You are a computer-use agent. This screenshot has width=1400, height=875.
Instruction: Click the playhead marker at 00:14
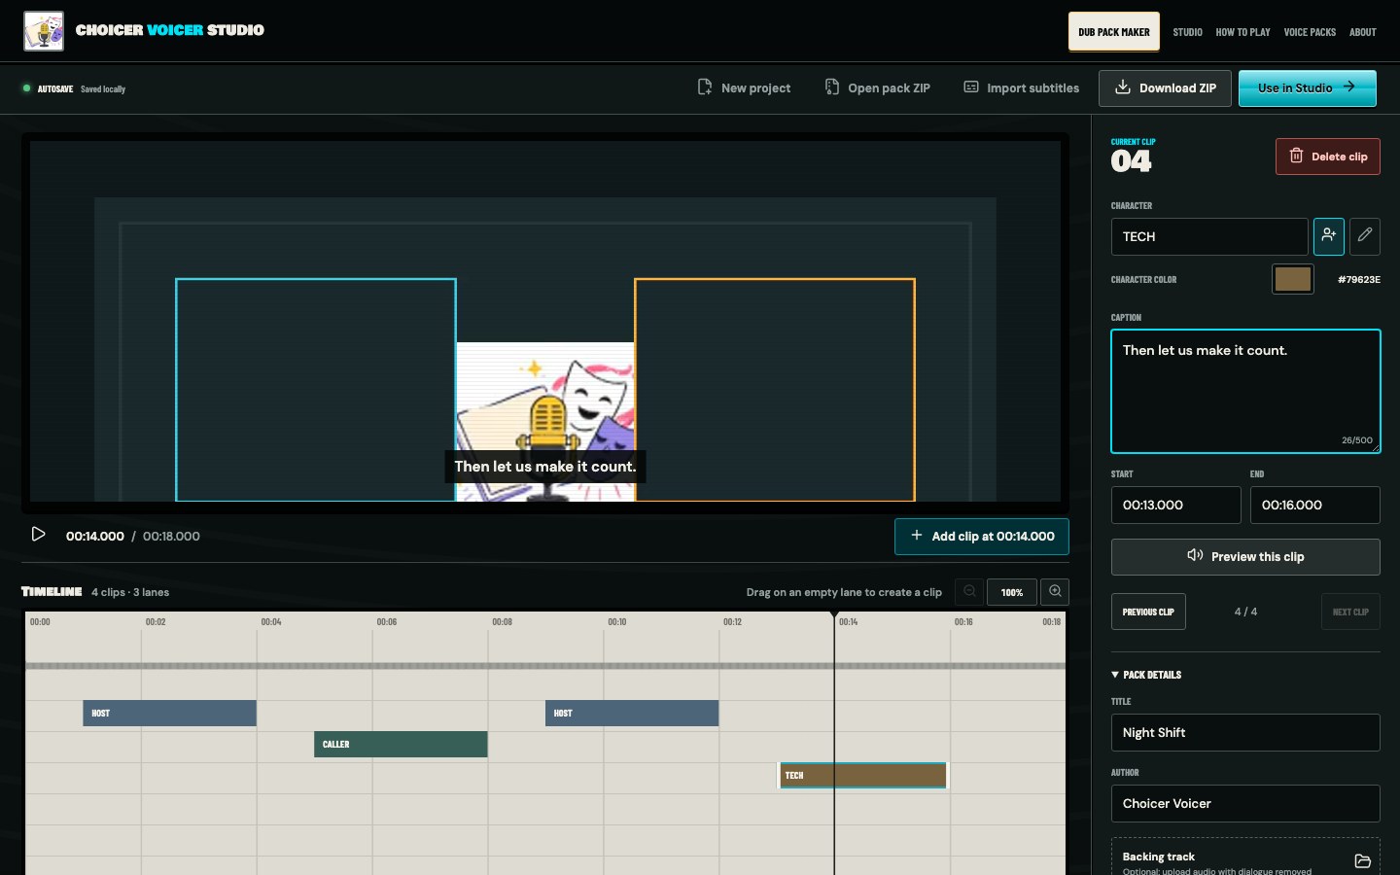click(834, 615)
